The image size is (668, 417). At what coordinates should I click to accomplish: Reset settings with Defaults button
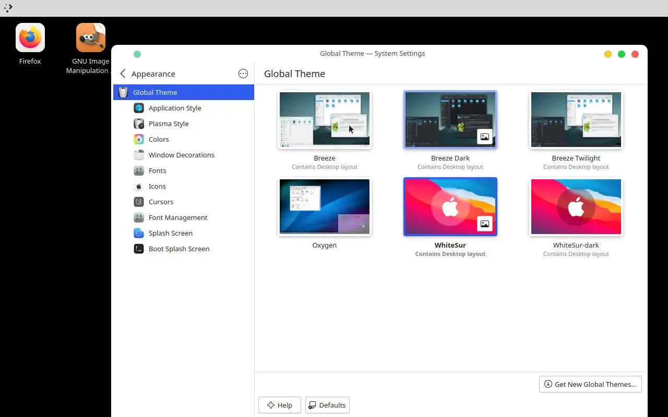327,405
